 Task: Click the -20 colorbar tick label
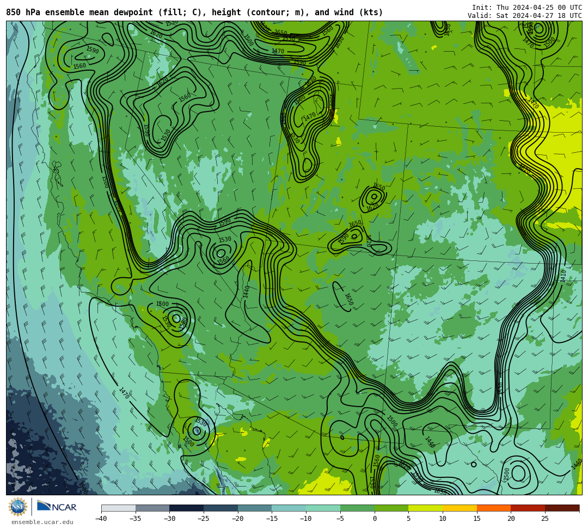point(238,519)
